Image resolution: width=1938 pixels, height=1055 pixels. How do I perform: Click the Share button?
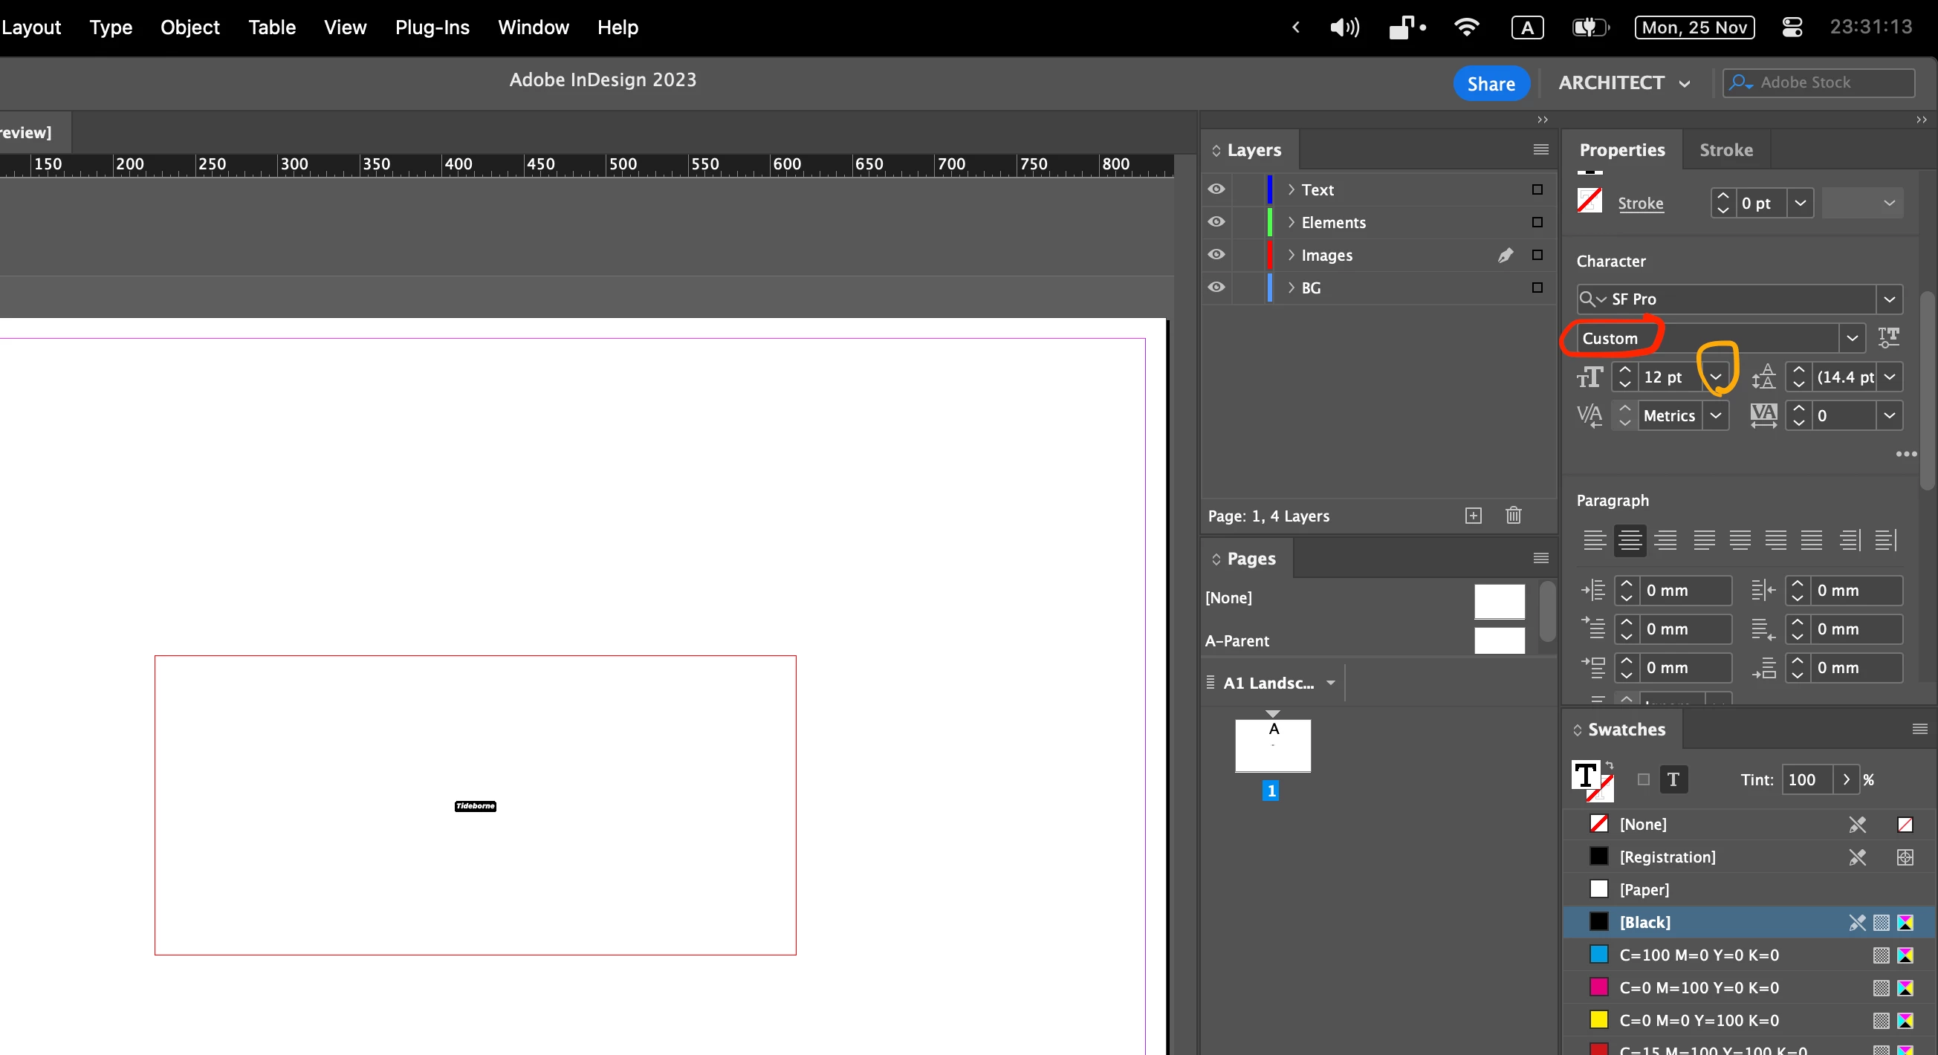[1491, 83]
